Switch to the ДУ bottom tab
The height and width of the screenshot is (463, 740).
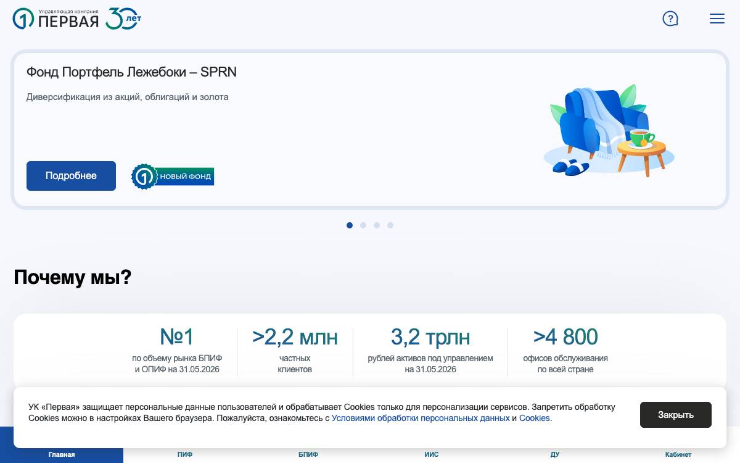(555, 454)
